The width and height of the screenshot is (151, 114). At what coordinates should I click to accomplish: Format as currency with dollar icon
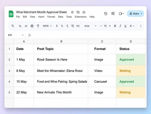coord(57,26)
